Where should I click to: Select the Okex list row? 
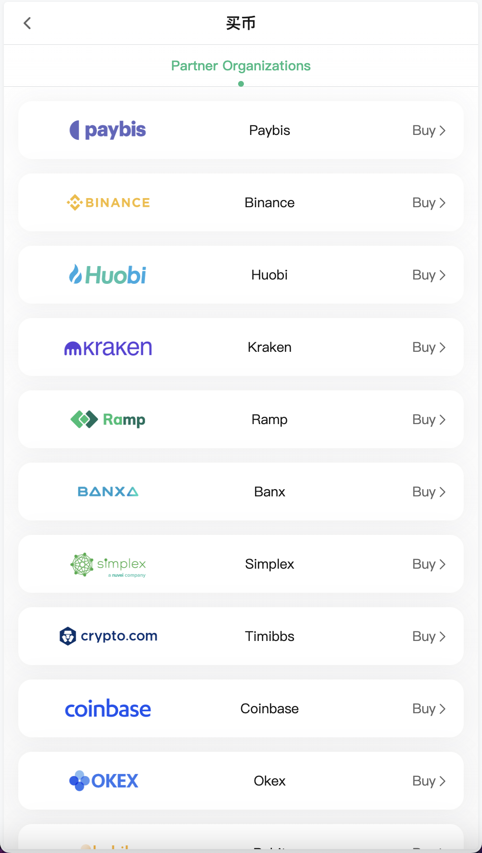click(x=241, y=781)
